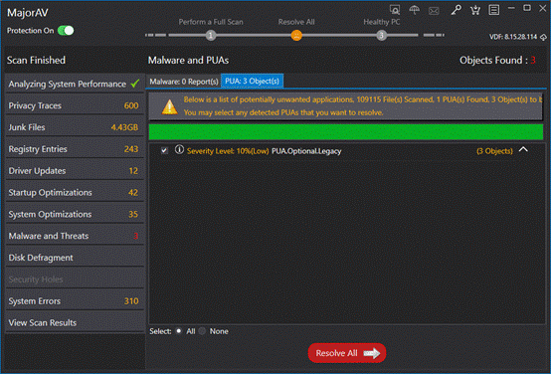Image resolution: width=551 pixels, height=374 pixels.
Task: Click the green checkmark beside Analyzing System Performance
Action: (135, 84)
